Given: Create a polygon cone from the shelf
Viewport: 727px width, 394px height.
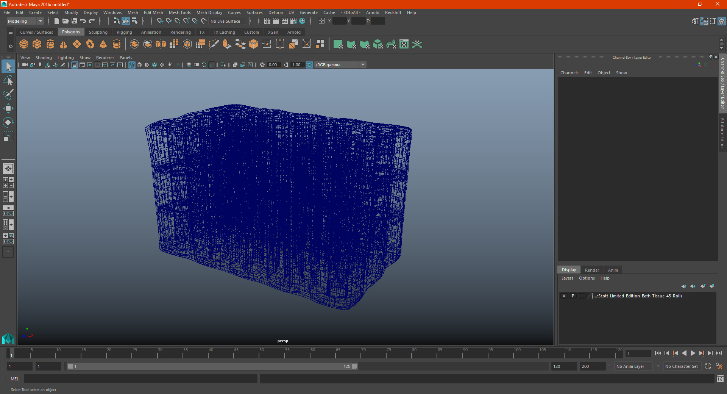Looking at the screenshot, I should click(x=64, y=44).
